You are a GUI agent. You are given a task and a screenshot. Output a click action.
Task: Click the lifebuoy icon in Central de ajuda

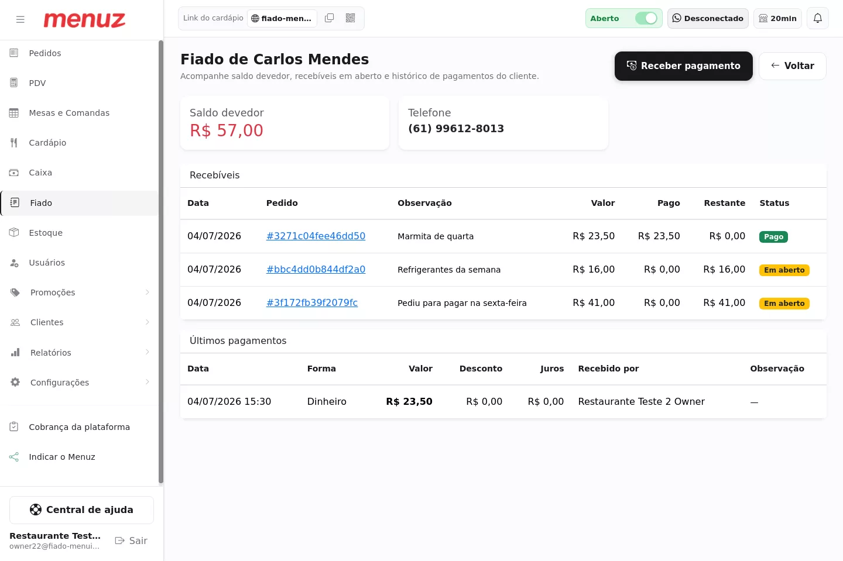click(36, 510)
